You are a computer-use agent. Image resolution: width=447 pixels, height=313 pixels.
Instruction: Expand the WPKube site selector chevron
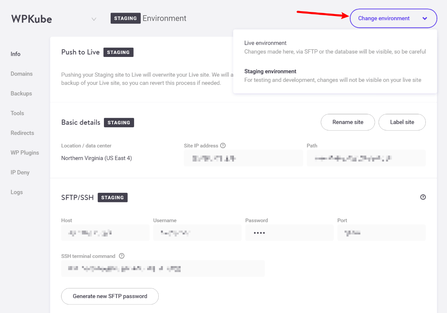pos(94,19)
